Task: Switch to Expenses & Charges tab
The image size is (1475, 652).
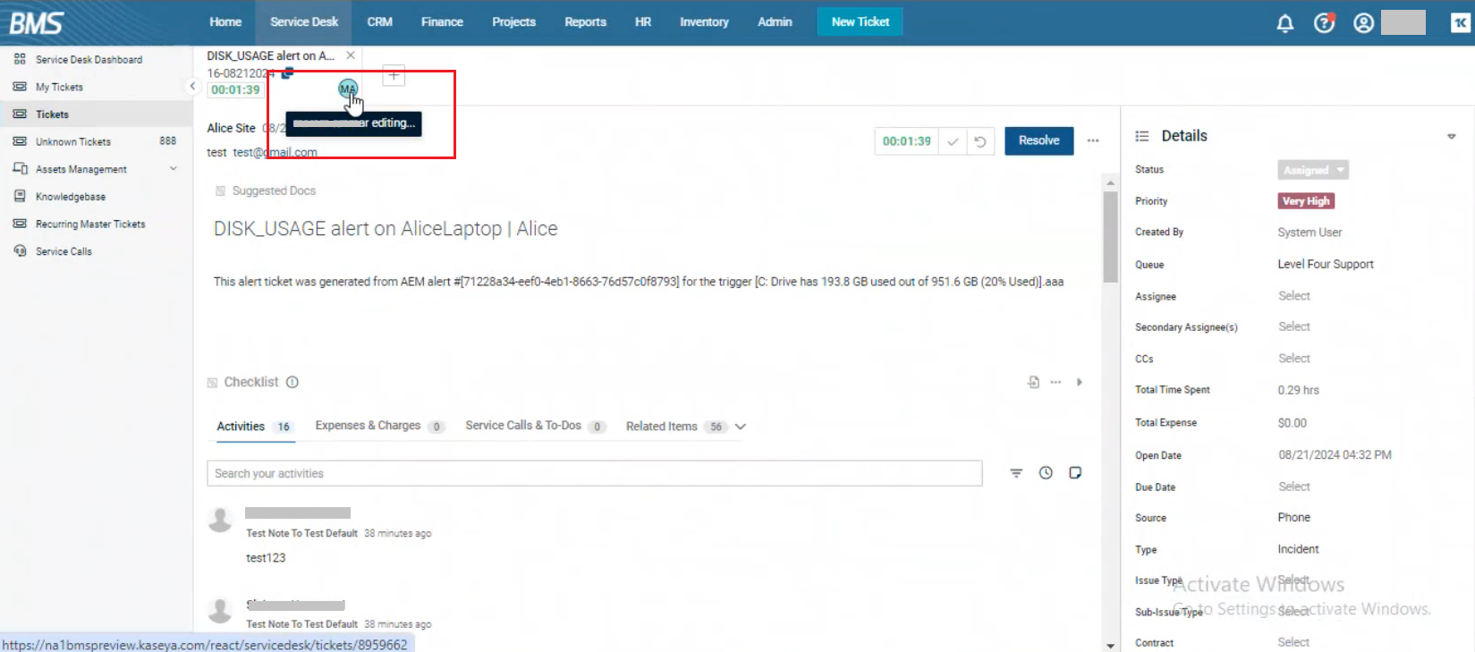Action: (368, 426)
